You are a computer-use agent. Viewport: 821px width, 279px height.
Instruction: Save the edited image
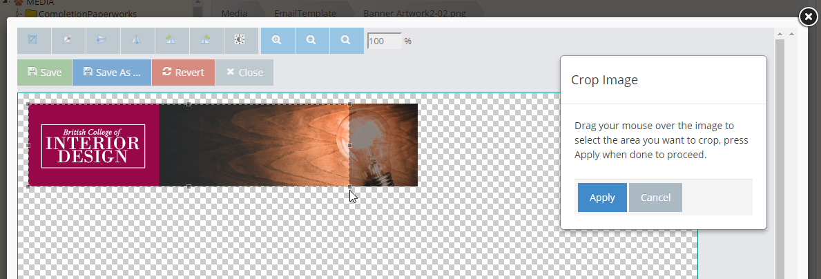pos(44,73)
